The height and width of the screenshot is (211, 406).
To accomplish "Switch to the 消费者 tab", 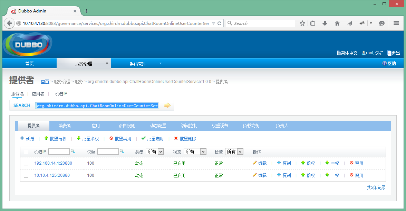I will 65,126.
